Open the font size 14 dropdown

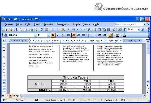click(x=48, y=35)
